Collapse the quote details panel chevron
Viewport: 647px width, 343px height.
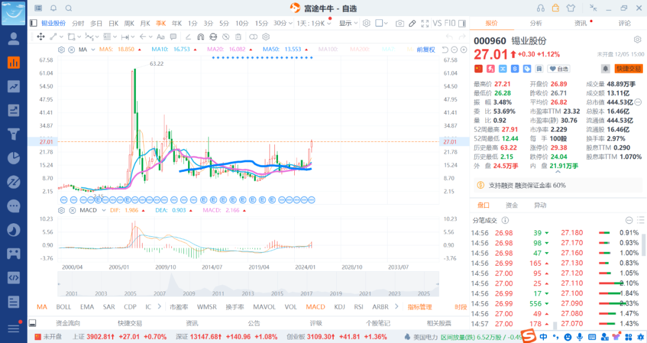coord(558,172)
